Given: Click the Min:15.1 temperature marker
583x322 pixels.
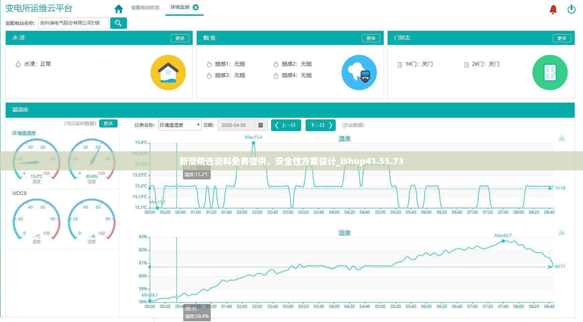Looking at the screenshot, I should 157,208.
